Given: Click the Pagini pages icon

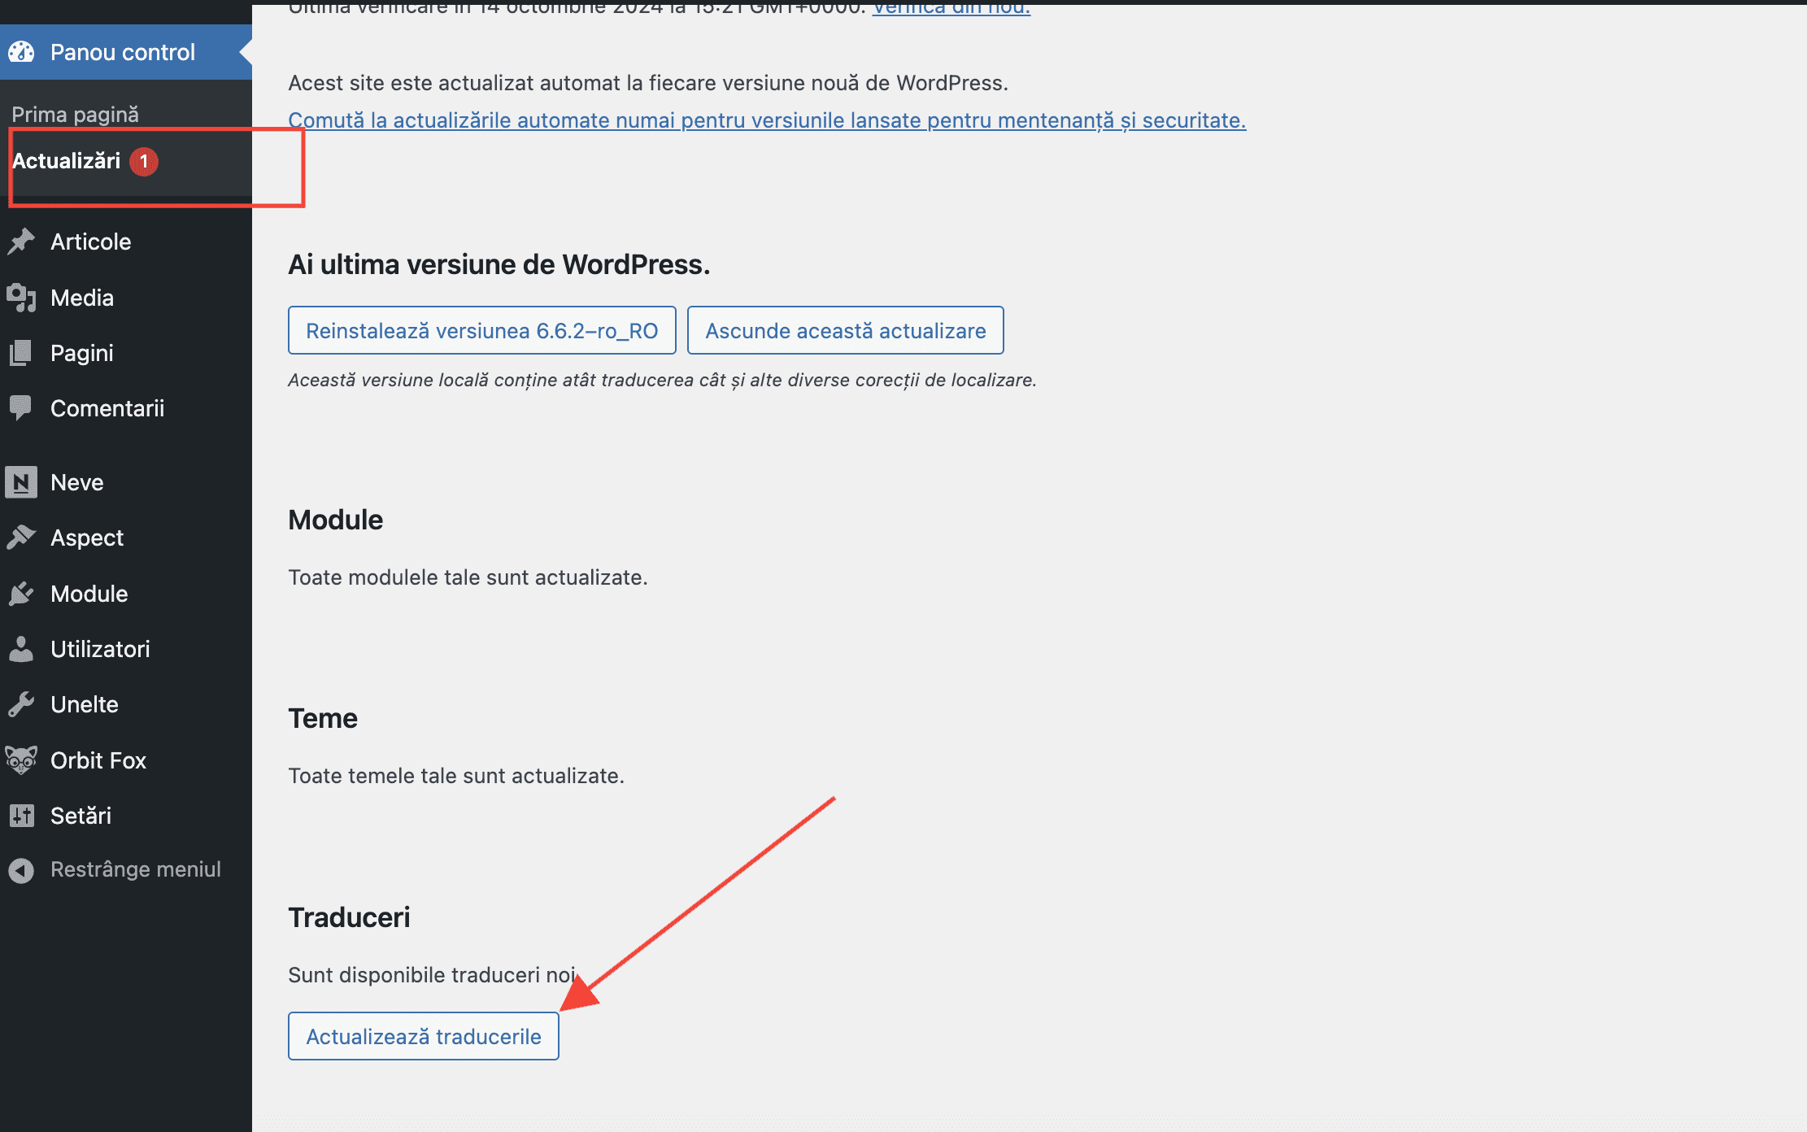Looking at the screenshot, I should point(21,353).
